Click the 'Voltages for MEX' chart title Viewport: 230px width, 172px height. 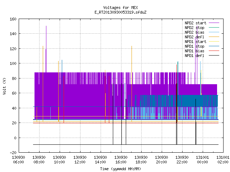click(120, 8)
